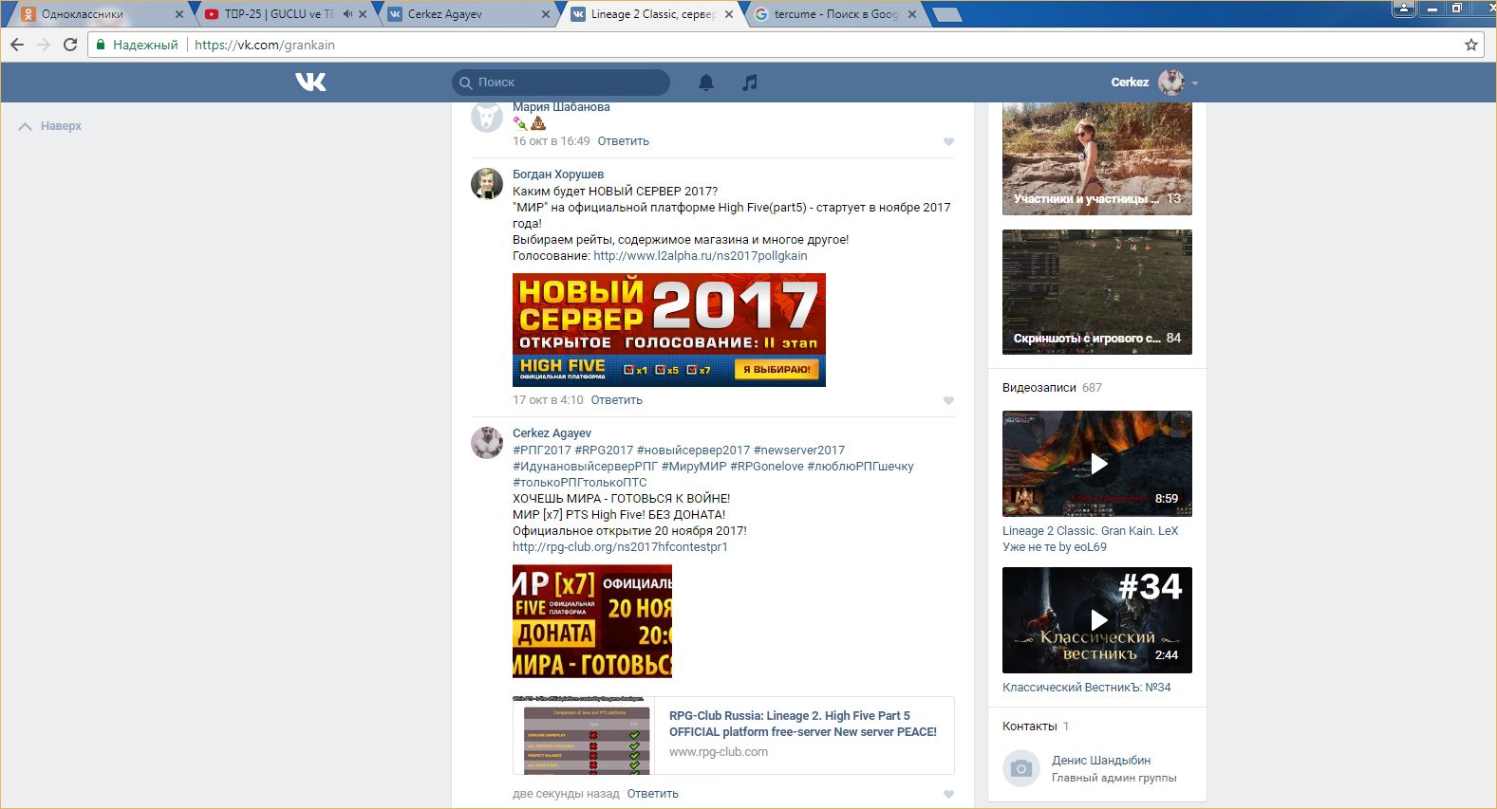Reload the page with the refresh icon
This screenshot has width=1497, height=809.
click(70, 45)
